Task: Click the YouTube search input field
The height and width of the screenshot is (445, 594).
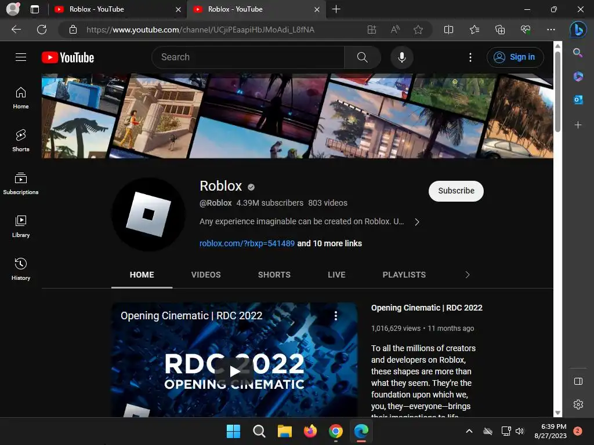Action: tap(248, 57)
